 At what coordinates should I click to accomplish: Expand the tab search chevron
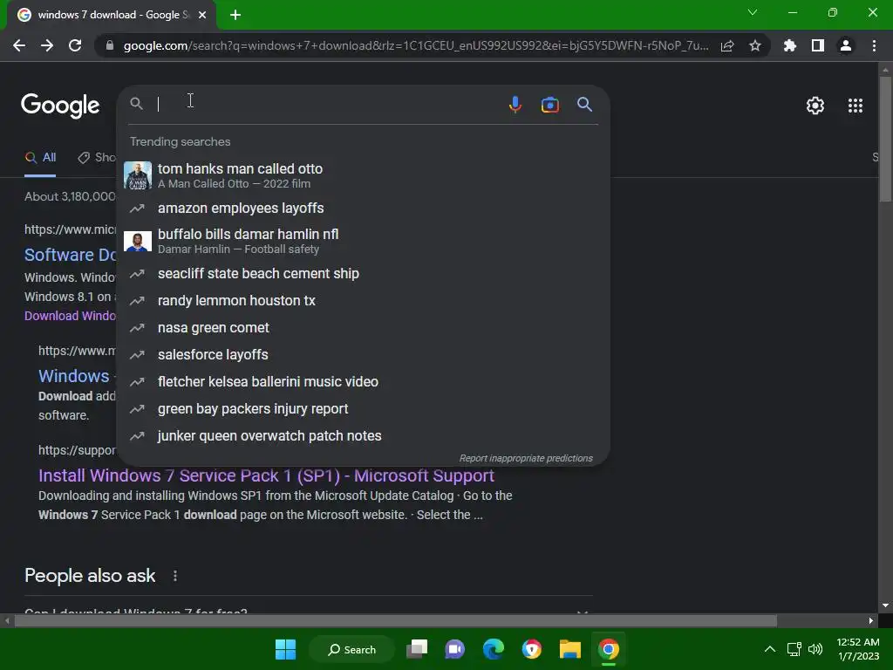(x=753, y=12)
